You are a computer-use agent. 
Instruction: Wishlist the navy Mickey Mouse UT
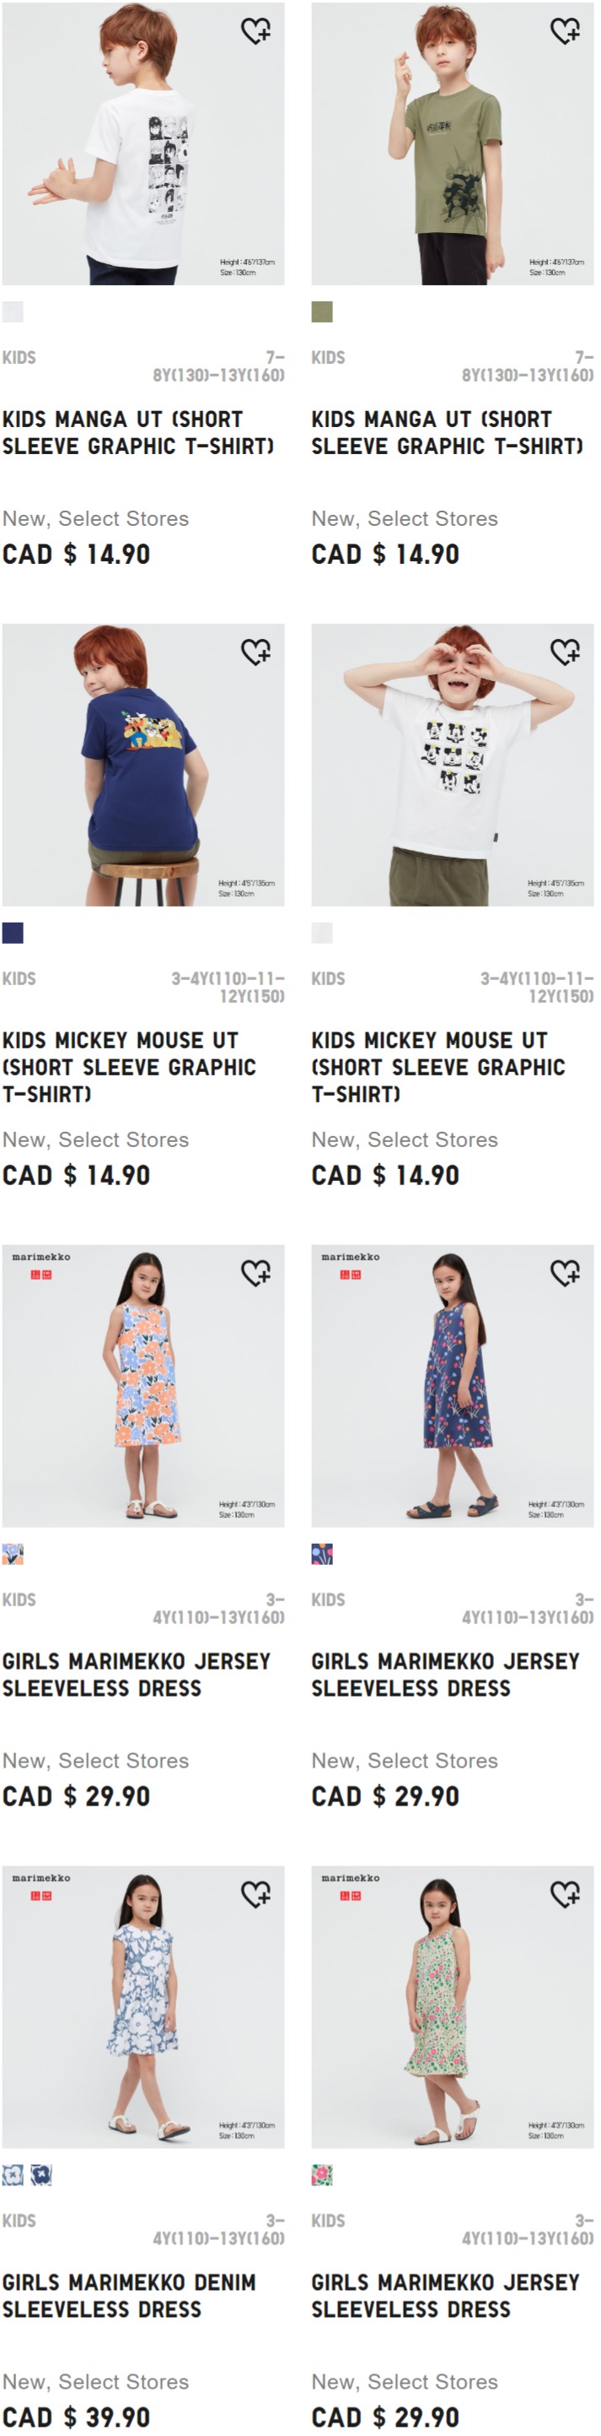(x=256, y=652)
